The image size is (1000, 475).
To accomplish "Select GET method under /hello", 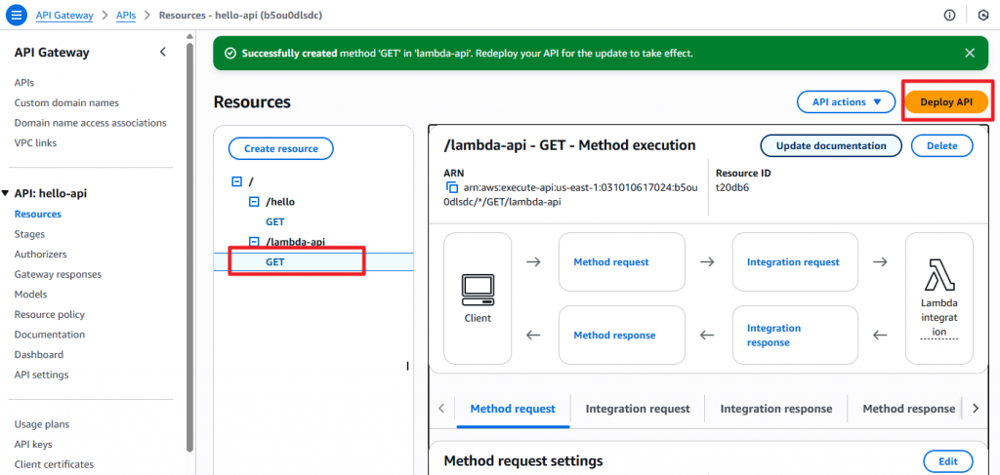I will point(275,221).
